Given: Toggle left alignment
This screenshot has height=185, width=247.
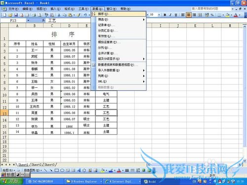Looking at the screenshot, I should pos(183,15).
